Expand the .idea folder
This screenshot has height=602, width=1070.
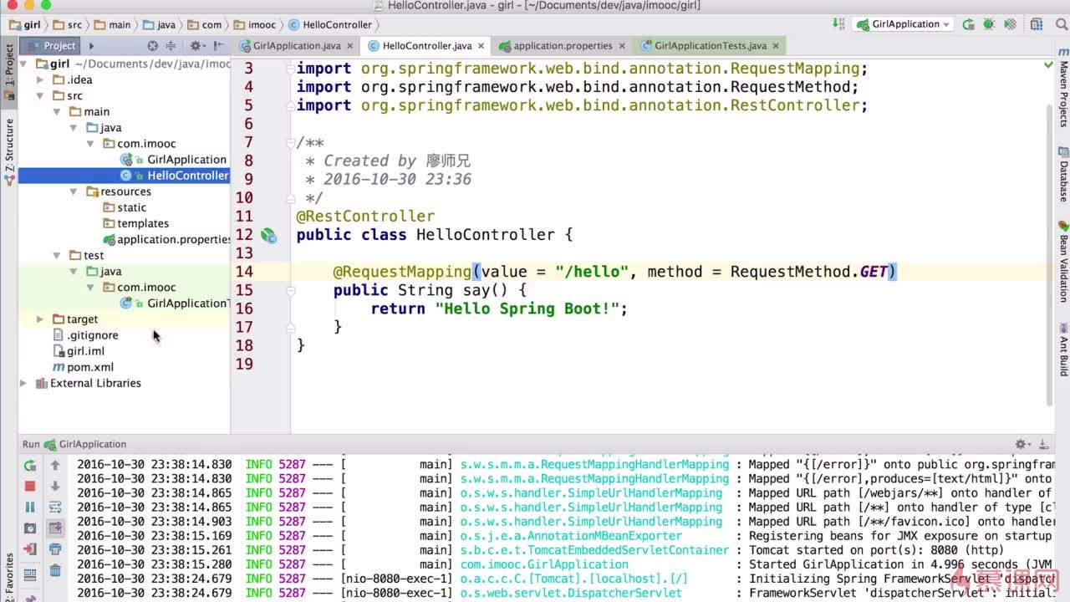[40, 79]
